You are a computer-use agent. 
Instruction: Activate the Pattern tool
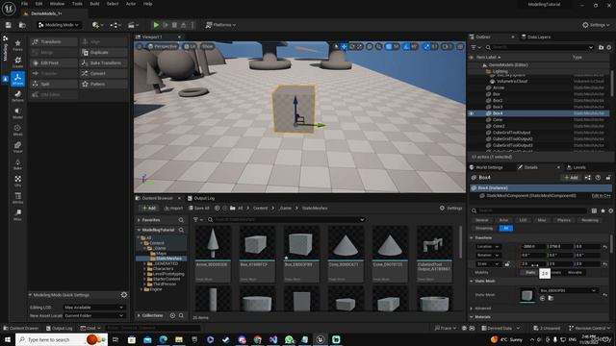(104, 84)
